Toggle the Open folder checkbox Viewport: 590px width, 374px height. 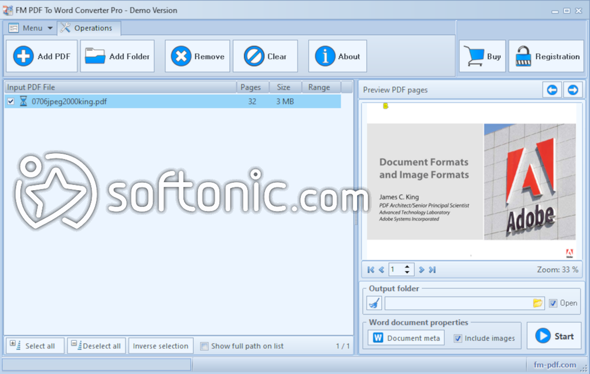pos(553,303)
